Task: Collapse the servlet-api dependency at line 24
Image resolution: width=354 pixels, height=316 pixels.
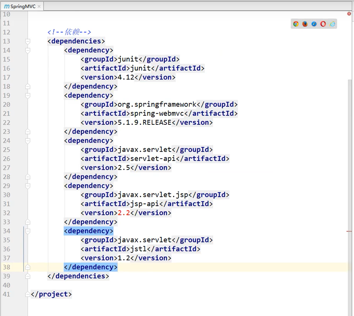Action: (28, 141)
